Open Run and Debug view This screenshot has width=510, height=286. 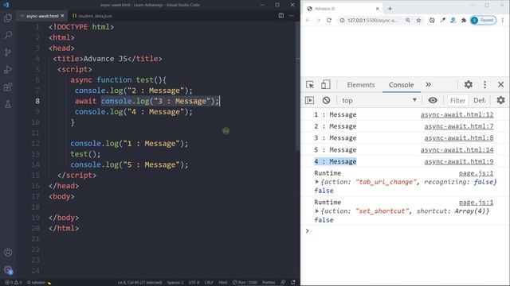[x=8, y=70]
